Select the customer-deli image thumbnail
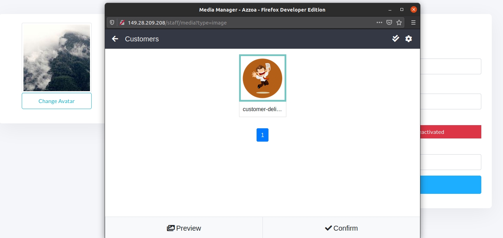This screenshot has height=238, width=503. 263,78
